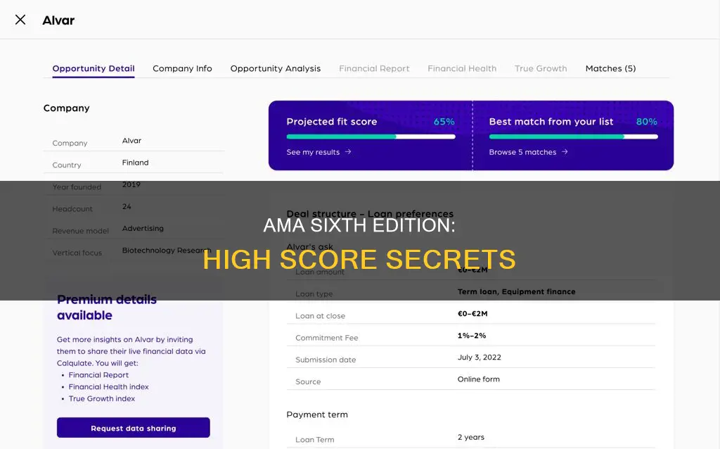Select the Financial Report tab
The height and width of the screenshot is (449, 720).
point(374,68)
